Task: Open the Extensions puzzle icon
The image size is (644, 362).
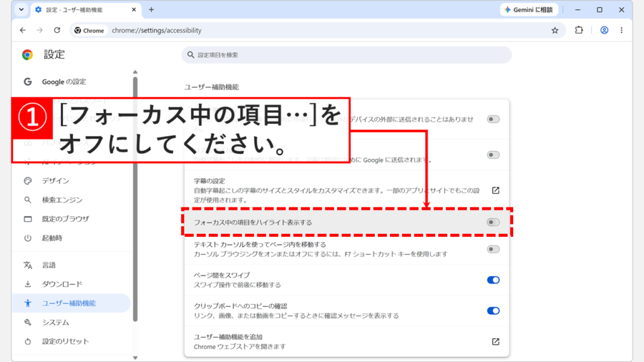Action: click(579, 30)
